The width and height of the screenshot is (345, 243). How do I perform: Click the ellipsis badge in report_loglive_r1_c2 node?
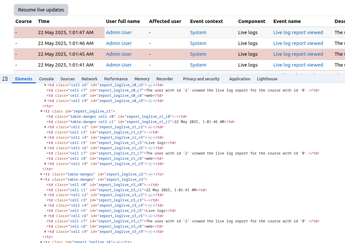tap(150, 127)
